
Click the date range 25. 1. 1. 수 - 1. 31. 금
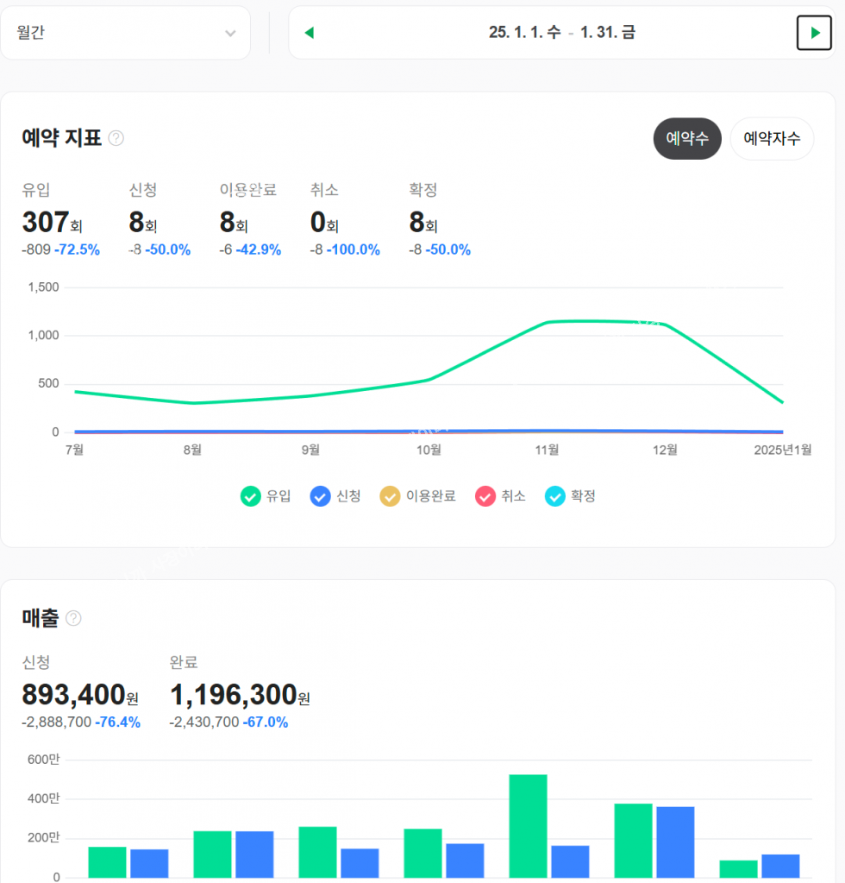pyautogui.click(x=561, y=33)
